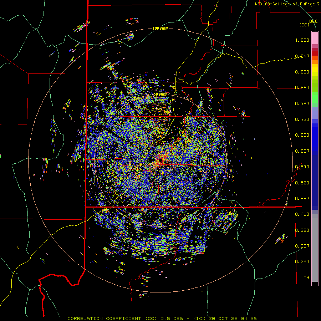
Task: Pick the bright green color bar segment
Action: [315, 97]
